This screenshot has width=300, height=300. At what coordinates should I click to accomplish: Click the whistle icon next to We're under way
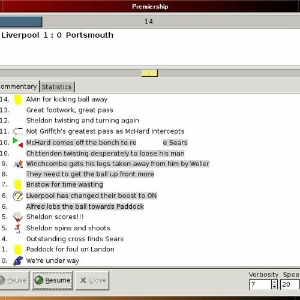[x=18, y=260]
